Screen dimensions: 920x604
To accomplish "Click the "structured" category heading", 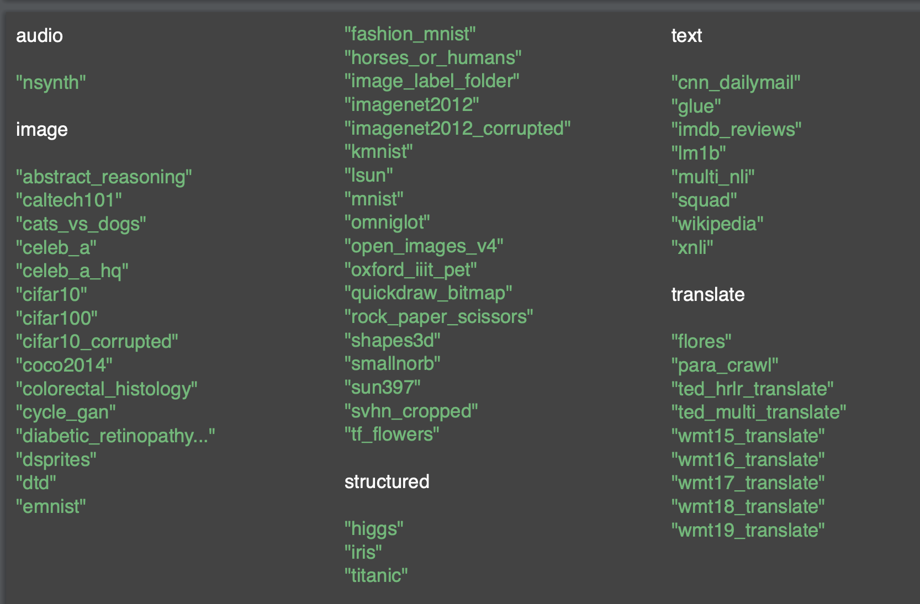I will tap(387, 482).
